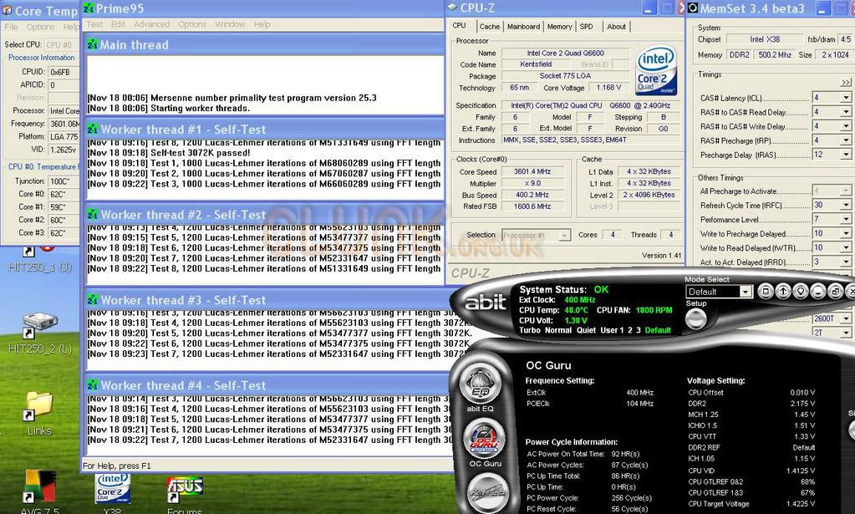
Task: Select the green Default mode label
Action: [x=658, y=330]
